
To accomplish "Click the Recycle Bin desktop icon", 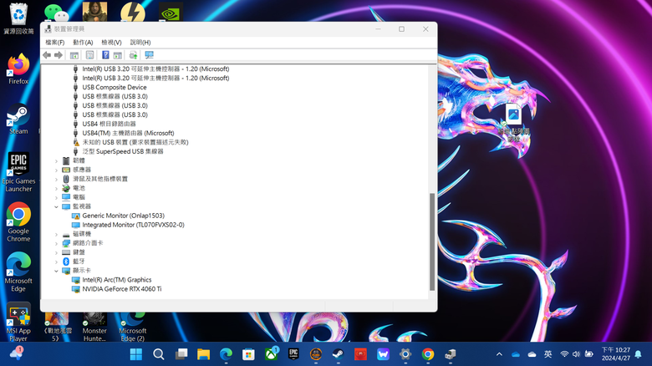I will 18,18.
